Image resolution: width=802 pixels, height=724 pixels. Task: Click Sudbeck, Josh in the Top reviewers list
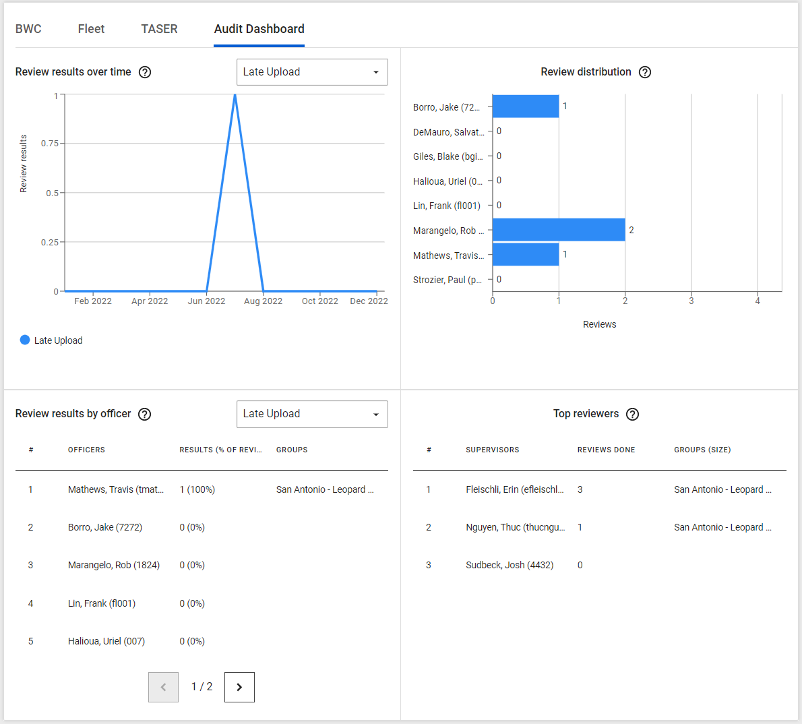coord(510,565)
